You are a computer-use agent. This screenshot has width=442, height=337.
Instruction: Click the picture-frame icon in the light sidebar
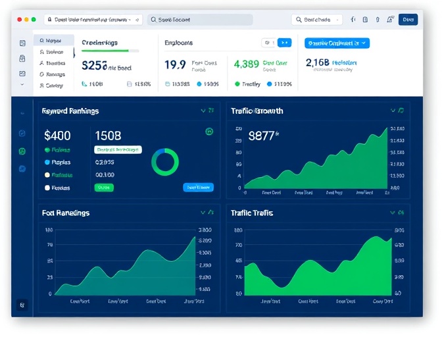click(x=22, y=74)
